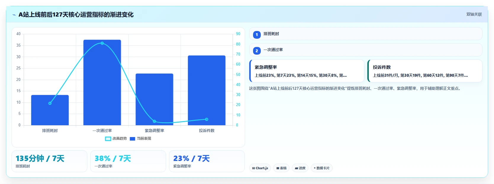Click the 一次通过率 bar in chart
The height and width of the screenshot is (184, 494).
pos(102,82)
